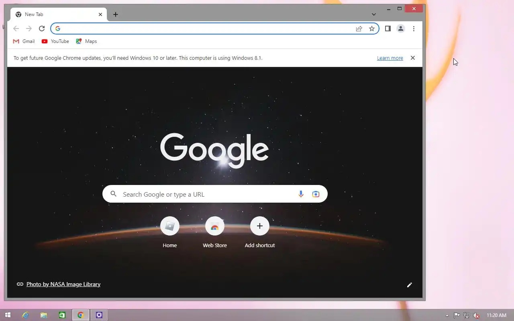
Task: Show hidden system tray icons
Action: [447, 315]
